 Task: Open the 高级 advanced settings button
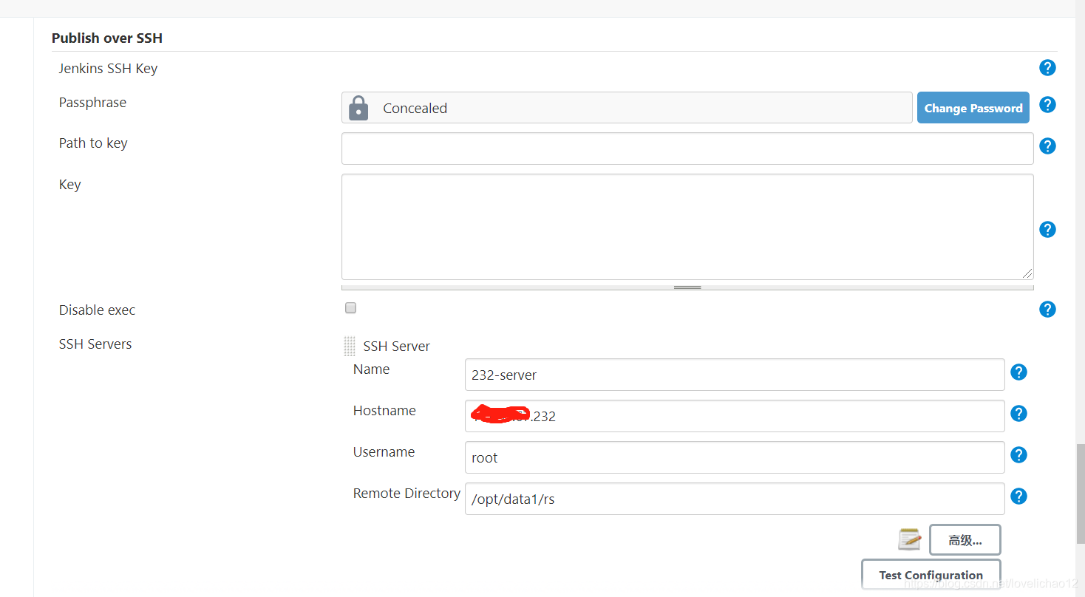(965, 540)
